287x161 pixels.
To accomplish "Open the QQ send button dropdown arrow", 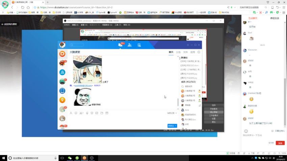I will [176, 126].
